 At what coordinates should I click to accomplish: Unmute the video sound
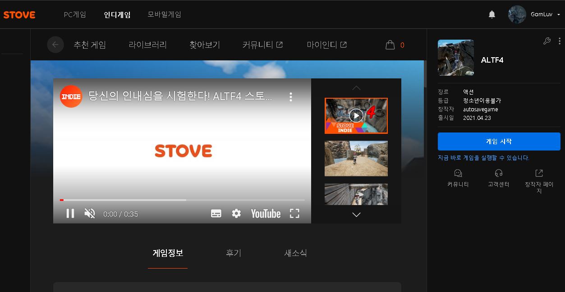[90, 214]
